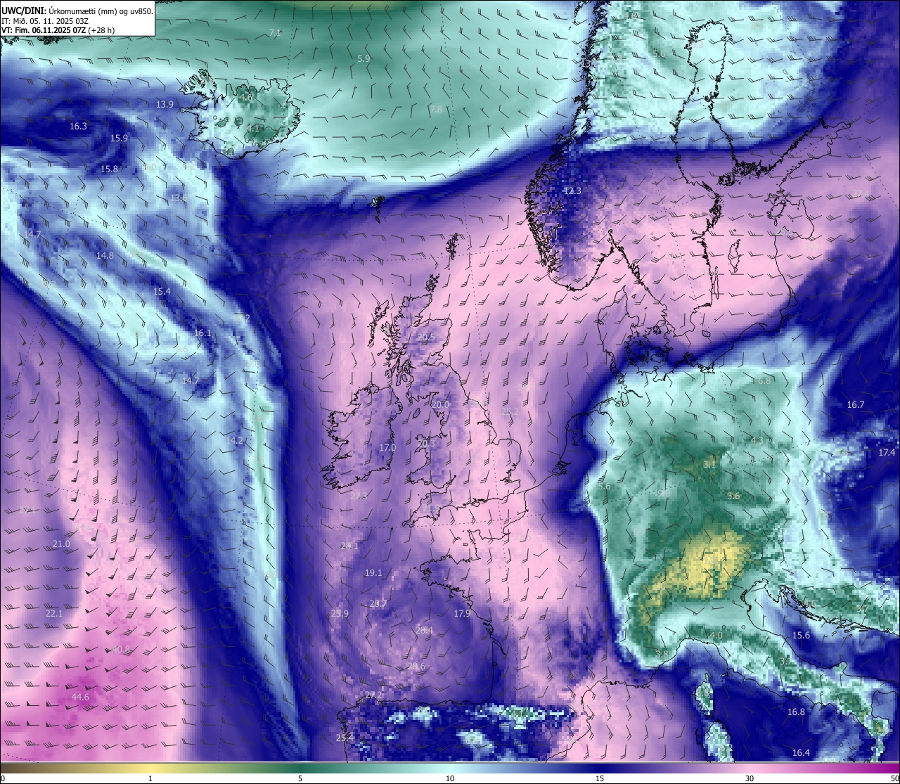Click the 20.3 value over Wales
The image size is (900, 784).
pyautogui.click(x=426, y=444)
